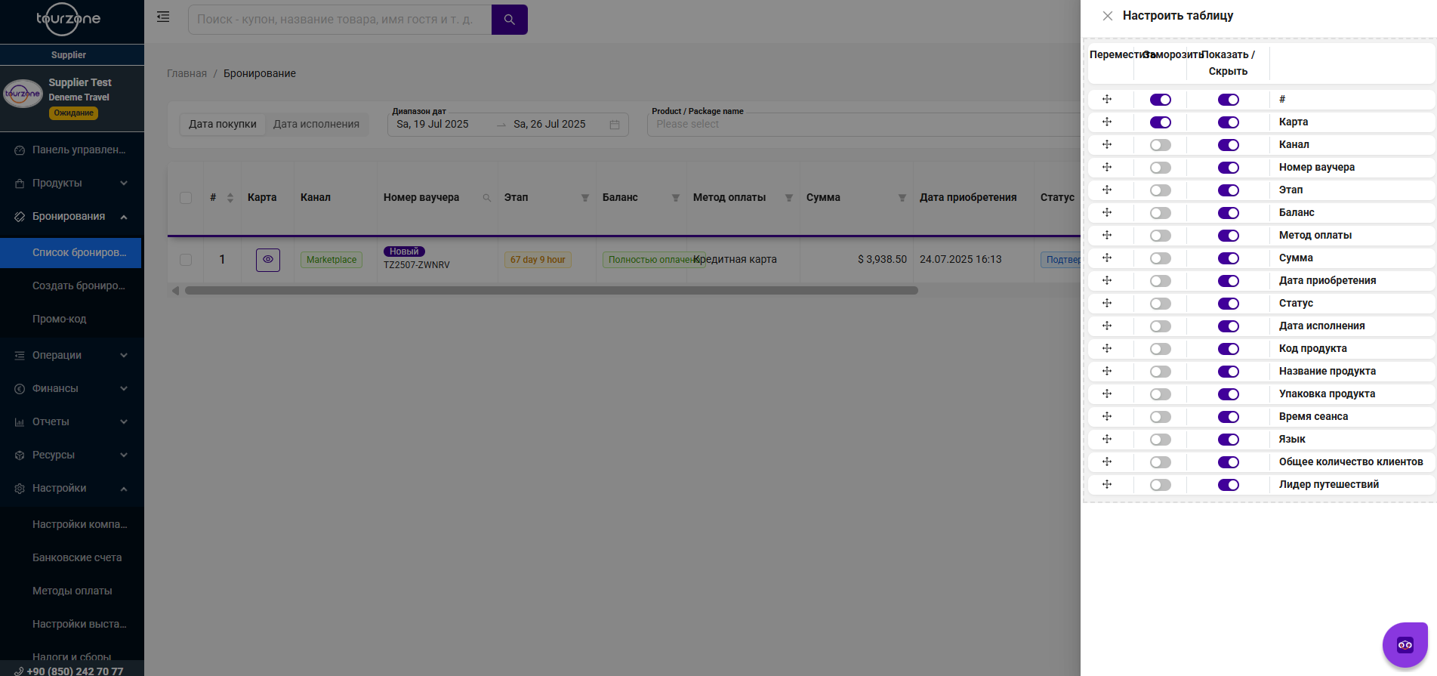Switch to Дата покупки tab

pos(223,125)
